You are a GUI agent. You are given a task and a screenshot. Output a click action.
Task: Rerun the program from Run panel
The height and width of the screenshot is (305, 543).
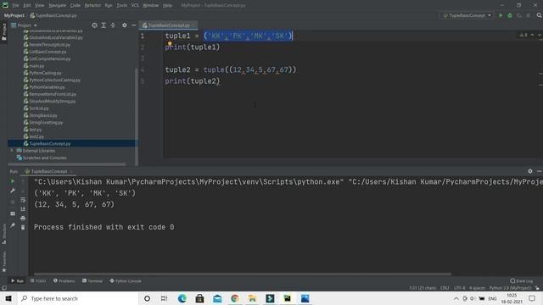[x=13, y=181]
